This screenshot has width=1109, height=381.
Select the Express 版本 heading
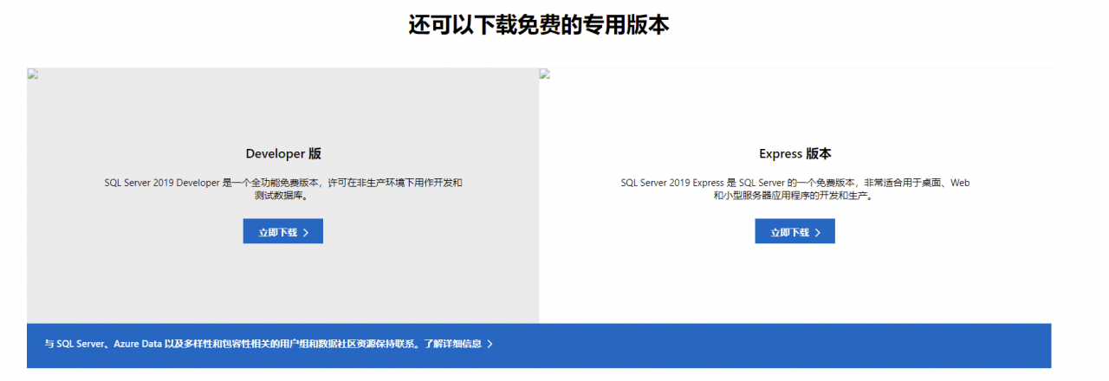(x=795, y=153)
